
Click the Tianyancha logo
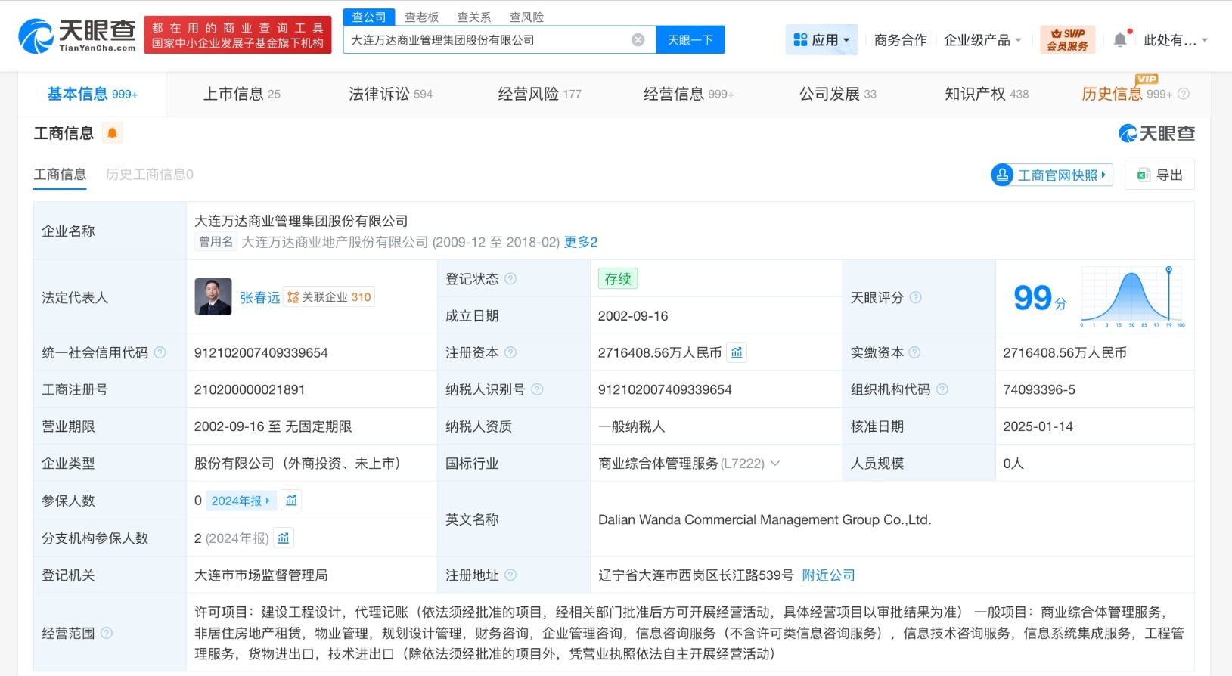[x=76, y=36]
